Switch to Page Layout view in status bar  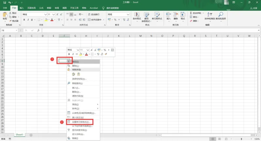pos(220,139)
